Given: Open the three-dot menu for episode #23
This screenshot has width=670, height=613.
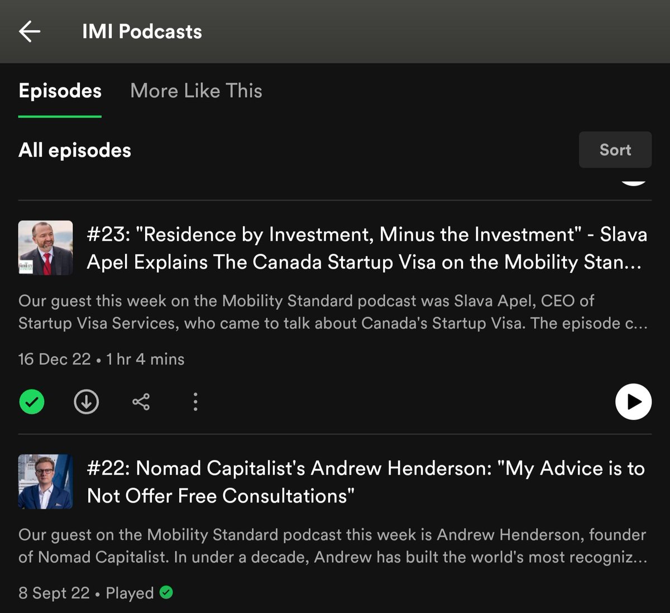Looking at the screenshot, I should point(195,401).
